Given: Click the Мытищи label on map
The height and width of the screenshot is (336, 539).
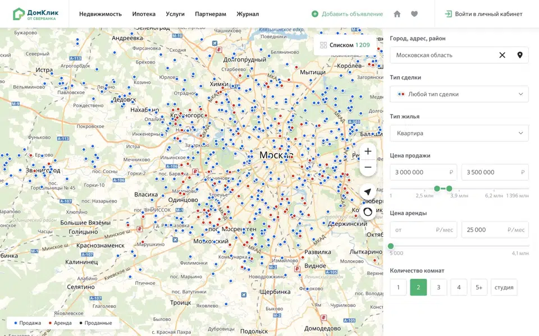Looking at the screenshot, I should [313, 72].
